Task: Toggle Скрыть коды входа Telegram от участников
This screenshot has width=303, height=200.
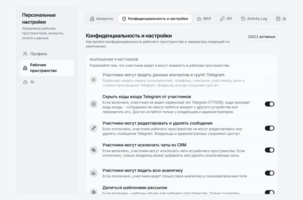Action: (x=270, y=104)
